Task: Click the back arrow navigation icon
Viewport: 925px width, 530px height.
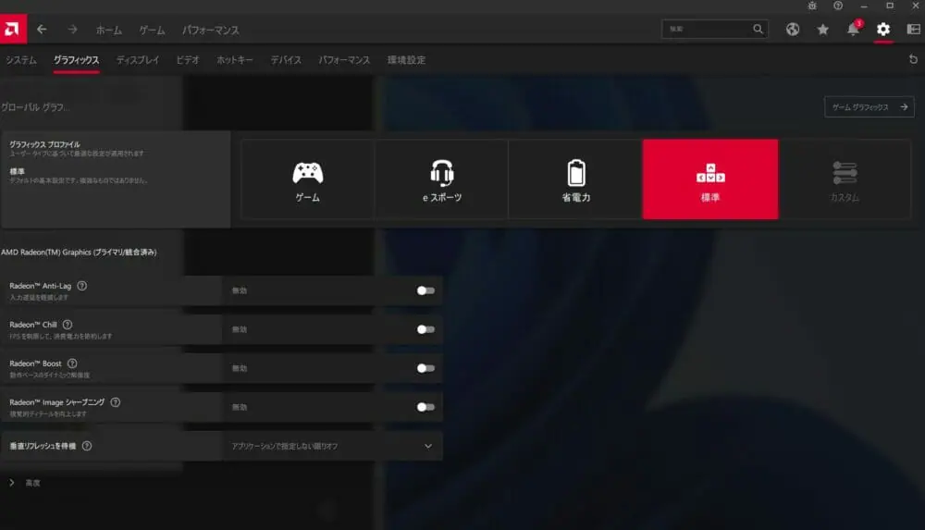Action: (x=42, y=30)
